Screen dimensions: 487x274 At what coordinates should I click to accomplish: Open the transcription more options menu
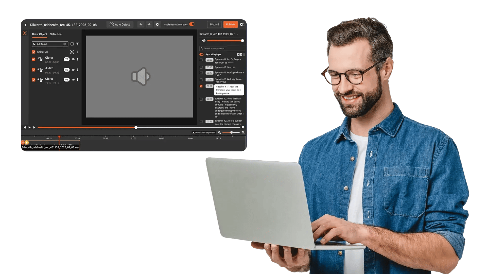click(244, 54)
